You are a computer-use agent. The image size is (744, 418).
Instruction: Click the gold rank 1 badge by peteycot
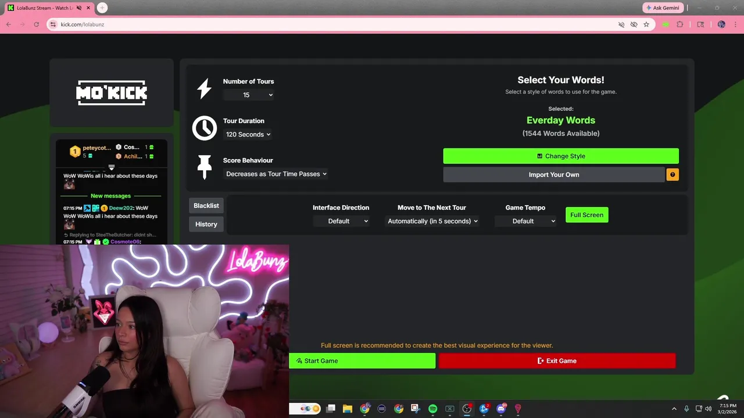[x=75, y=152]
